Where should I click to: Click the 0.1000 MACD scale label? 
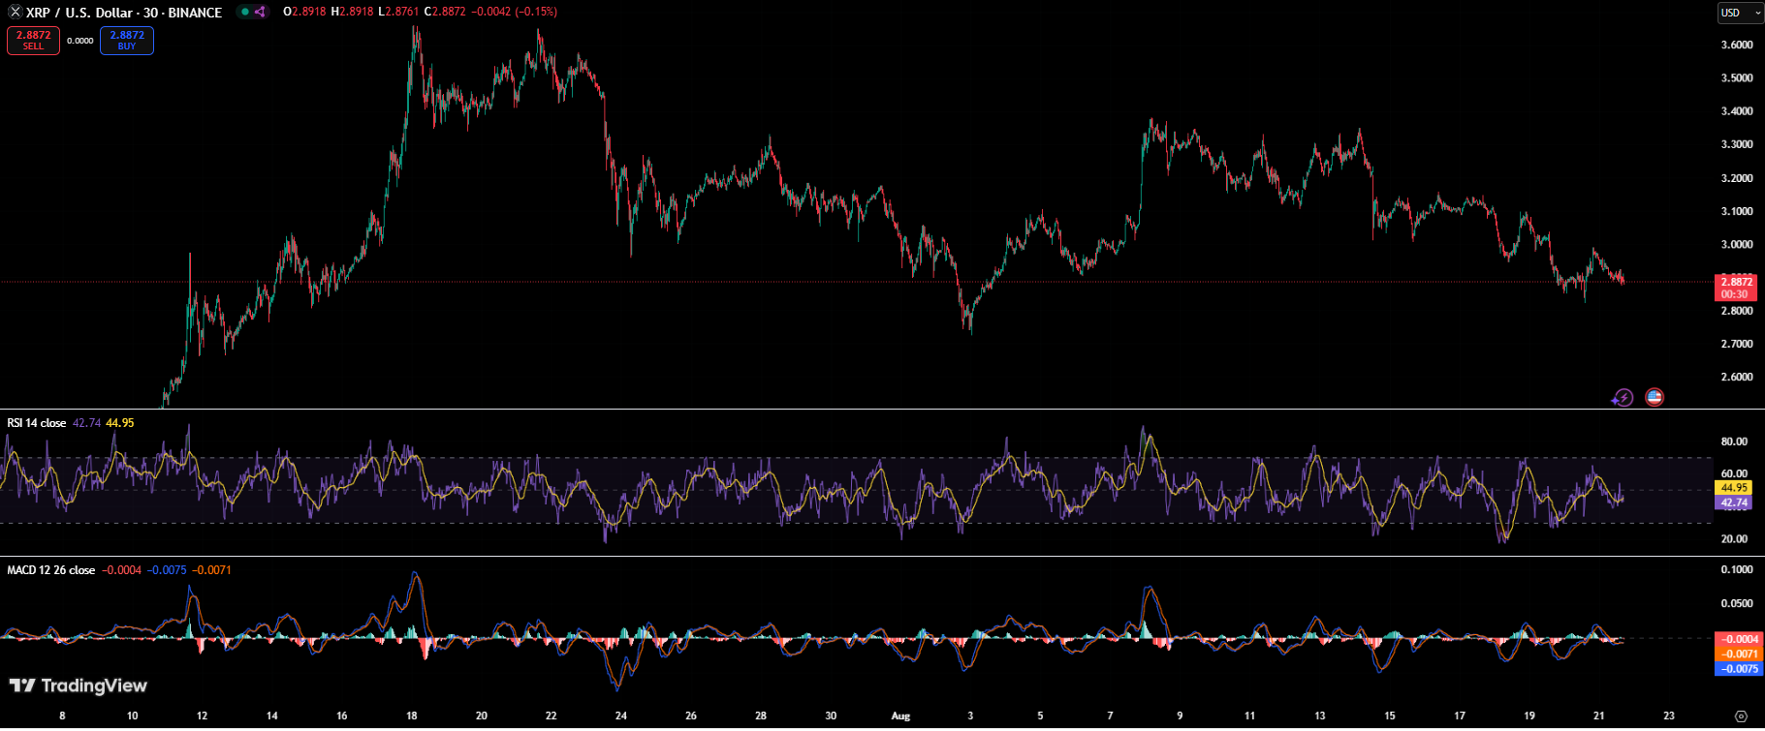pos(1737,569)
